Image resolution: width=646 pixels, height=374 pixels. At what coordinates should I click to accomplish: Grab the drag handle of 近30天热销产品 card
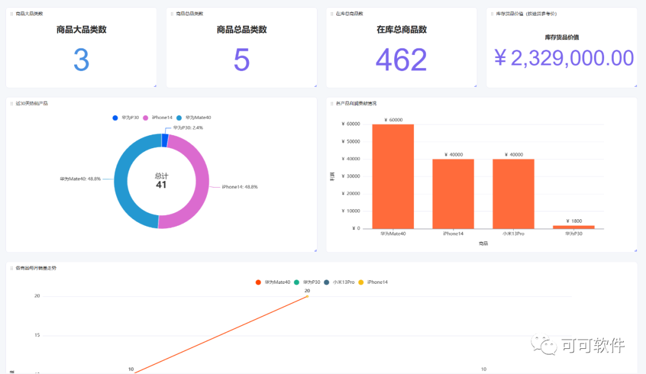11,103
